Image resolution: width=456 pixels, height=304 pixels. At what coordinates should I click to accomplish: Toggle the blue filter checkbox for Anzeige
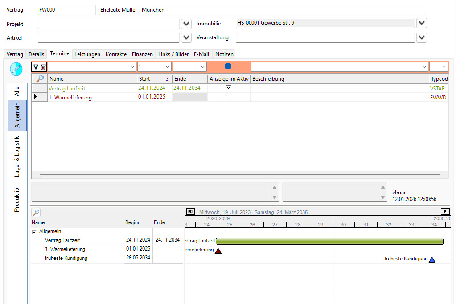click(228, 66)
